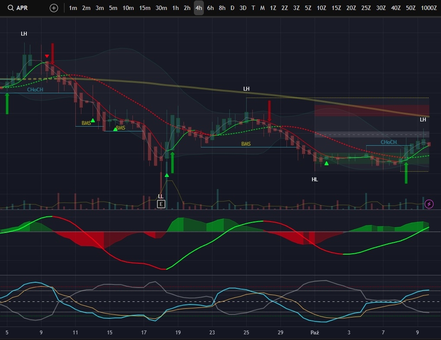Click the circled plus add symbol icon
This screenshot has width=441, height=340.
(54, 8)
